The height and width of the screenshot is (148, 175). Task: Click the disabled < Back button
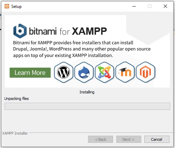coord(100,139)
